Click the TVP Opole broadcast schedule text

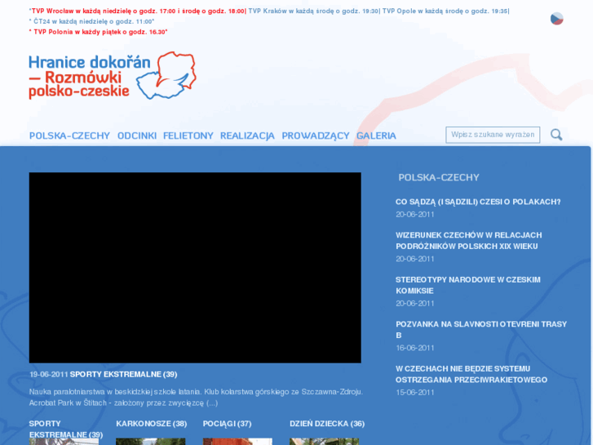click(445, 11)
